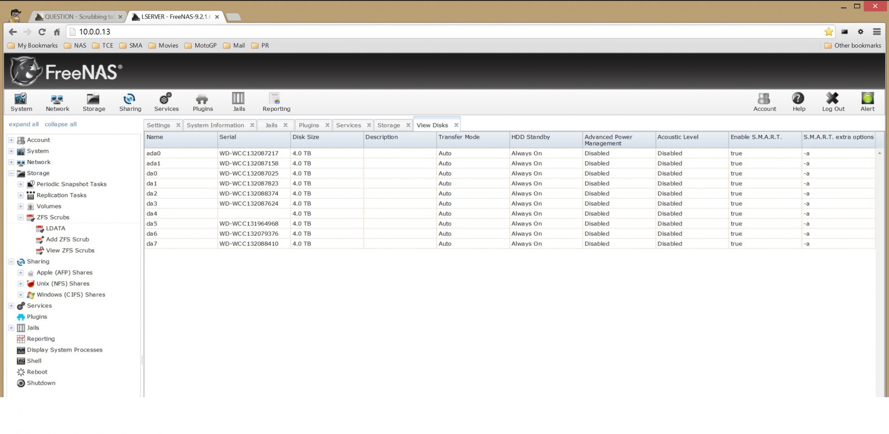Viewport: 889px width, 434px height.
Task: Click the expand all link
Action: point(24,124)
